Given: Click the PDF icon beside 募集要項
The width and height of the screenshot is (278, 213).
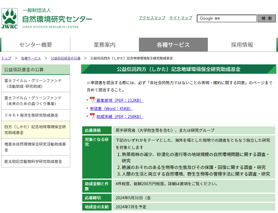Looking at the screenshot, I should tap(93, 100).
